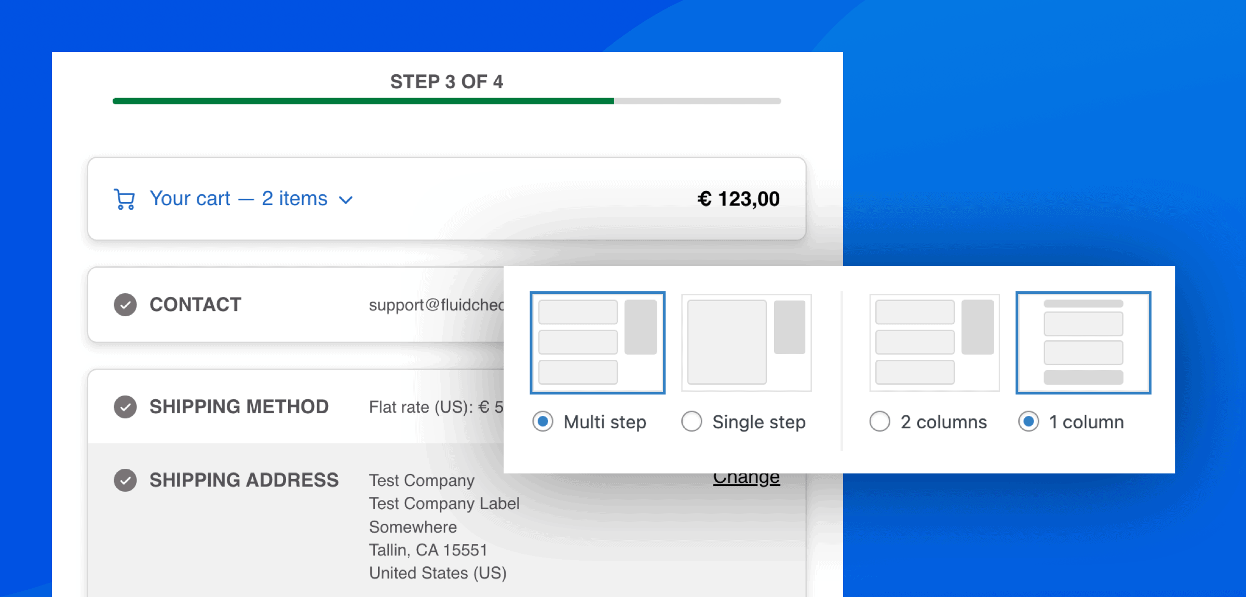Screen dimensions: 1246x597
Task: Open Your cart — 2 items
Action: (238, 198)
